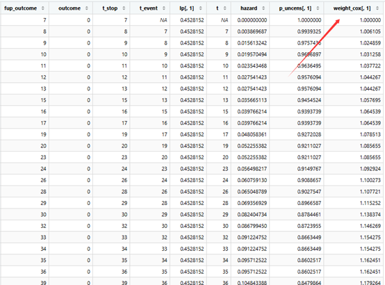Click the hazard value 0.086799450

coord(252,226)
